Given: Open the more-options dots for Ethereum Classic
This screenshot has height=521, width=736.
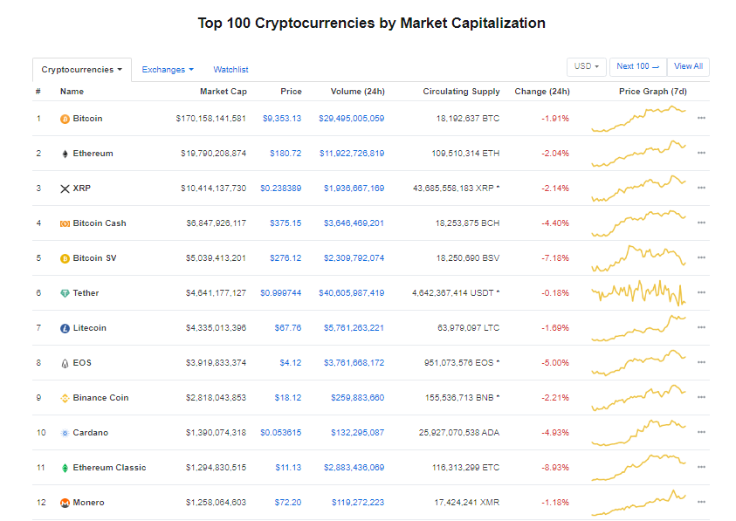Looking at the screenshot, I should point(701,467).
